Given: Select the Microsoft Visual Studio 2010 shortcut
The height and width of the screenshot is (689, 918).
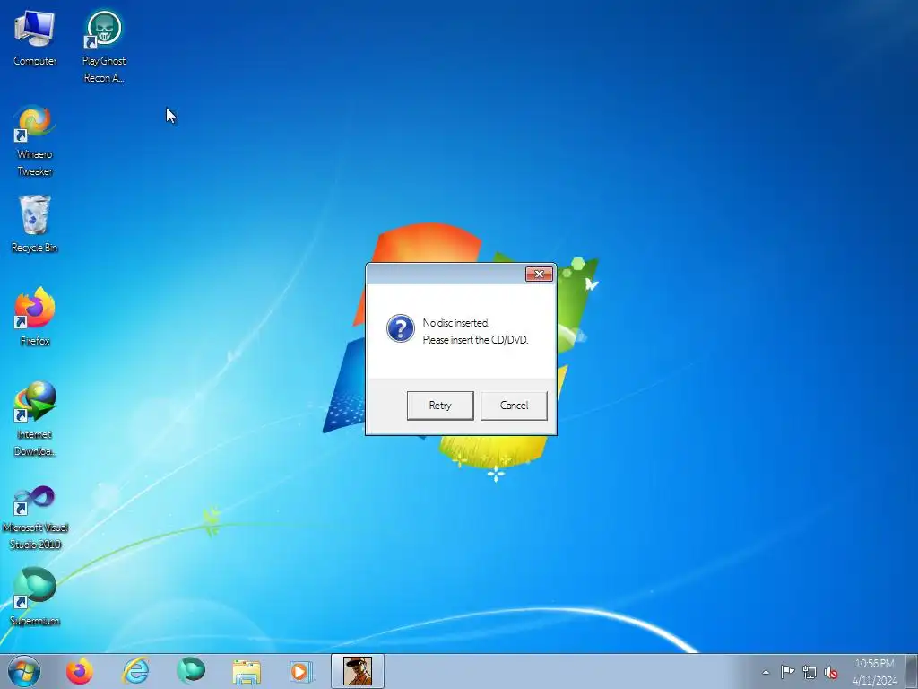Looking at the screenshot, I should (35, 518).
